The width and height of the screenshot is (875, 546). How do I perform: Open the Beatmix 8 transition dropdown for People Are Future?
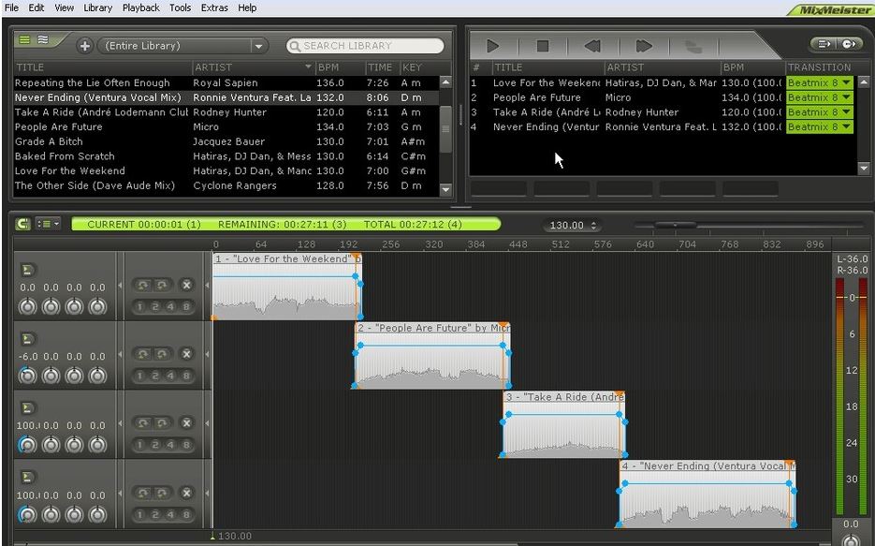(819, 97)
